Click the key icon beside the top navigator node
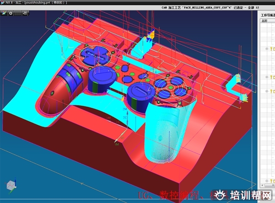This screenshot has height=203, width=275. tap(271, 48)
